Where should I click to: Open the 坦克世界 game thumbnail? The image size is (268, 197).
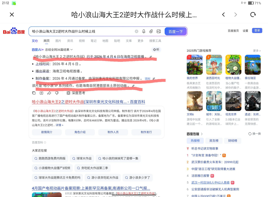[233, 101]
